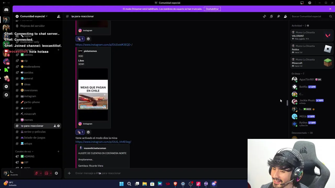Open Discord direct messages home icon
The height and width of the screenshot is (188, 335).
[6, 10]
